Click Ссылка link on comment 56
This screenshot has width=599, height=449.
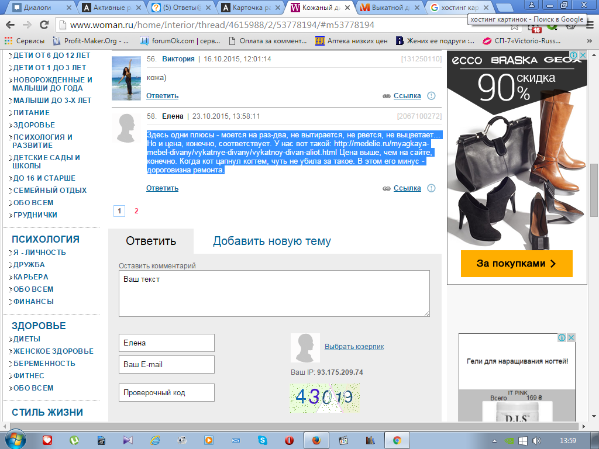[407, 96]
